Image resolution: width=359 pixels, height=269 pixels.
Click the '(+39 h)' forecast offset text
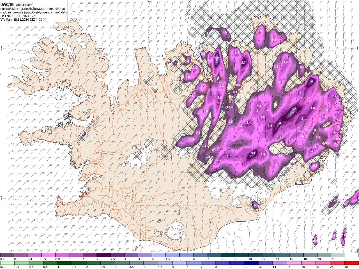41,20
